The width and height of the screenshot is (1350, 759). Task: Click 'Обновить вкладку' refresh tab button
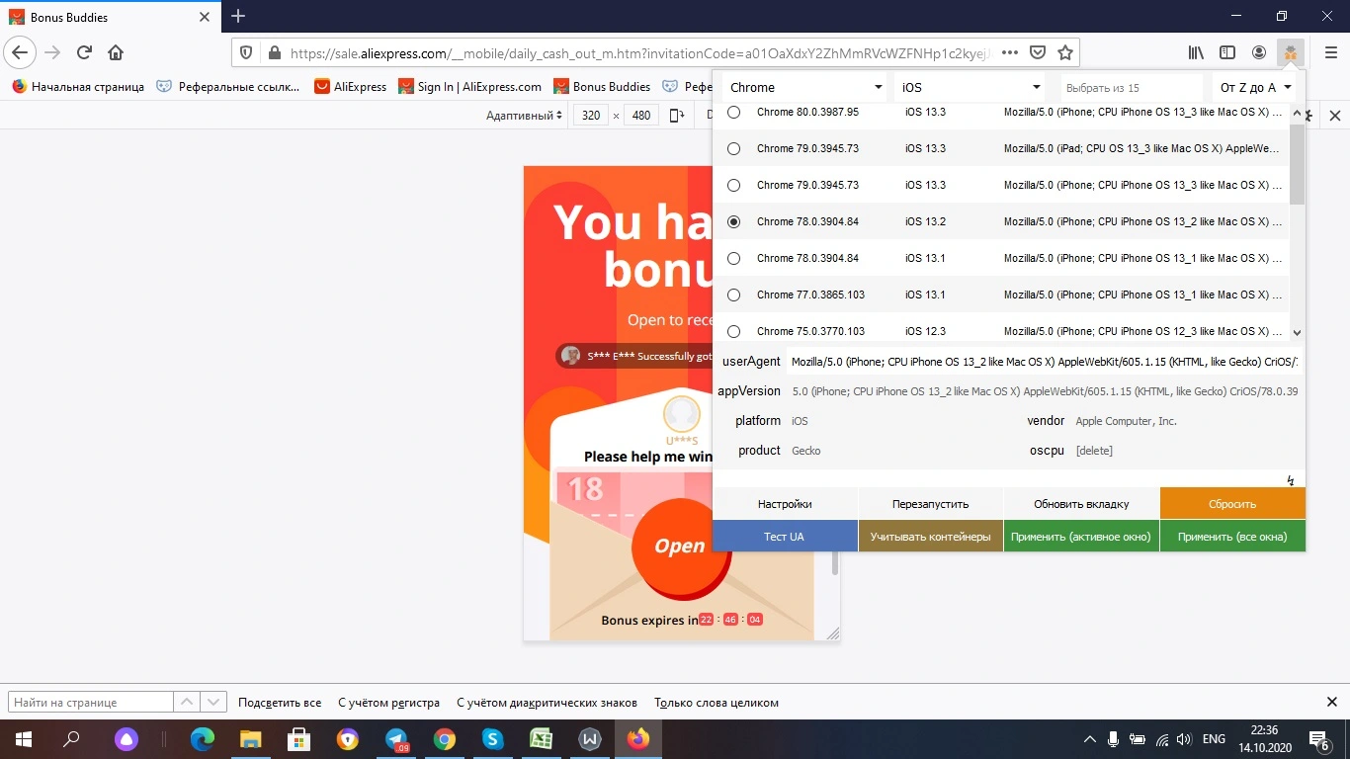coord(1081,504)
